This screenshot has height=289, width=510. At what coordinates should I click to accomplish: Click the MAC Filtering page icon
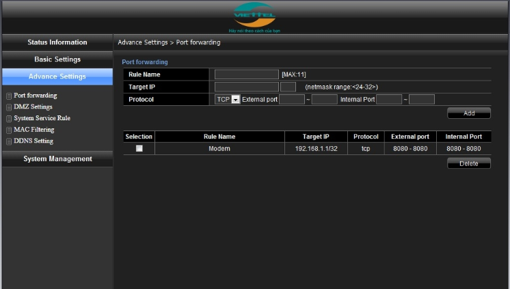click(9, 130)
